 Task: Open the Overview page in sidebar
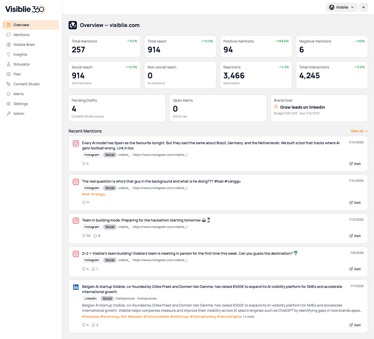point(31,25)
